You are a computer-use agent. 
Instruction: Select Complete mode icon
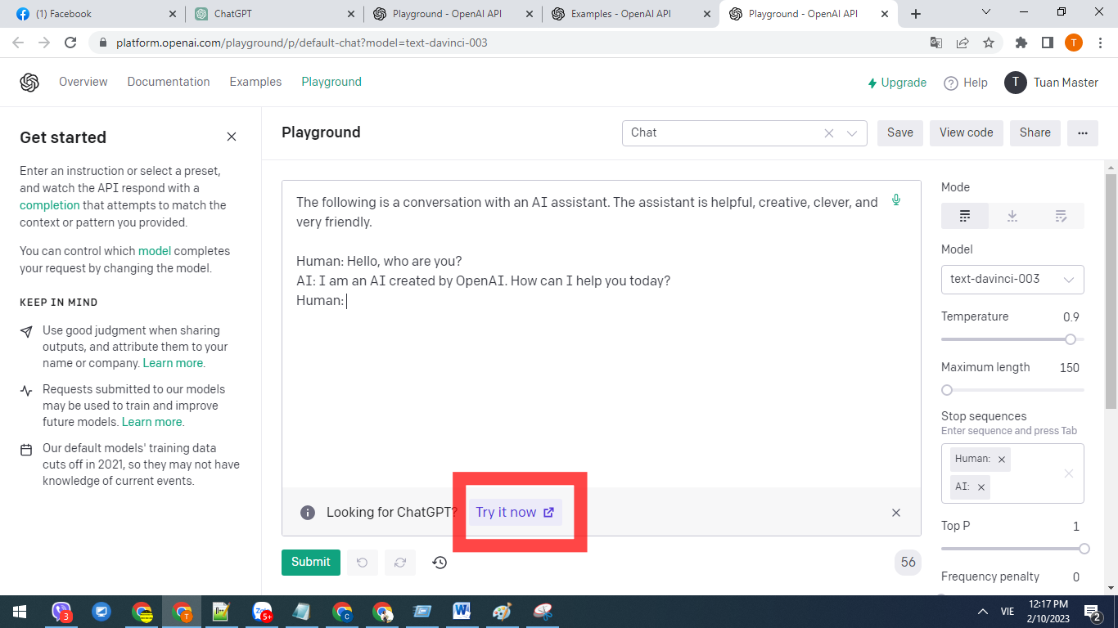point(965,216)
